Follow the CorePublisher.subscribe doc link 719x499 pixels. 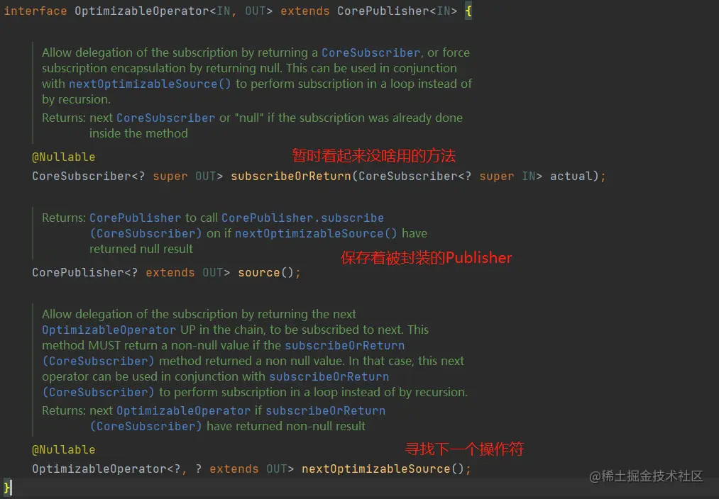302,218
